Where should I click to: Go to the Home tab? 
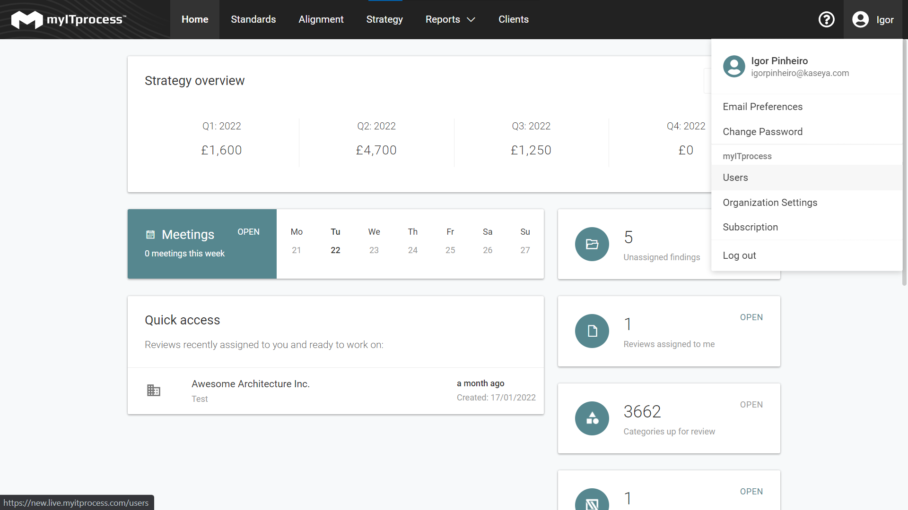(195, 19)
